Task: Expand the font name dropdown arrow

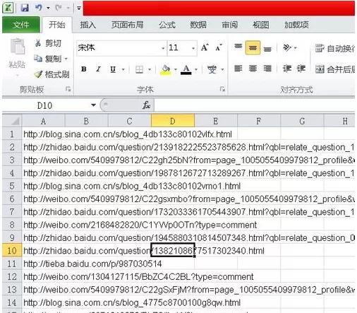Action: (163, 48)
